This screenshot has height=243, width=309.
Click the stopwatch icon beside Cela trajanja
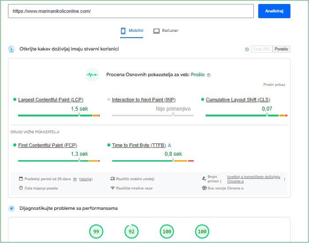[21, 188]
